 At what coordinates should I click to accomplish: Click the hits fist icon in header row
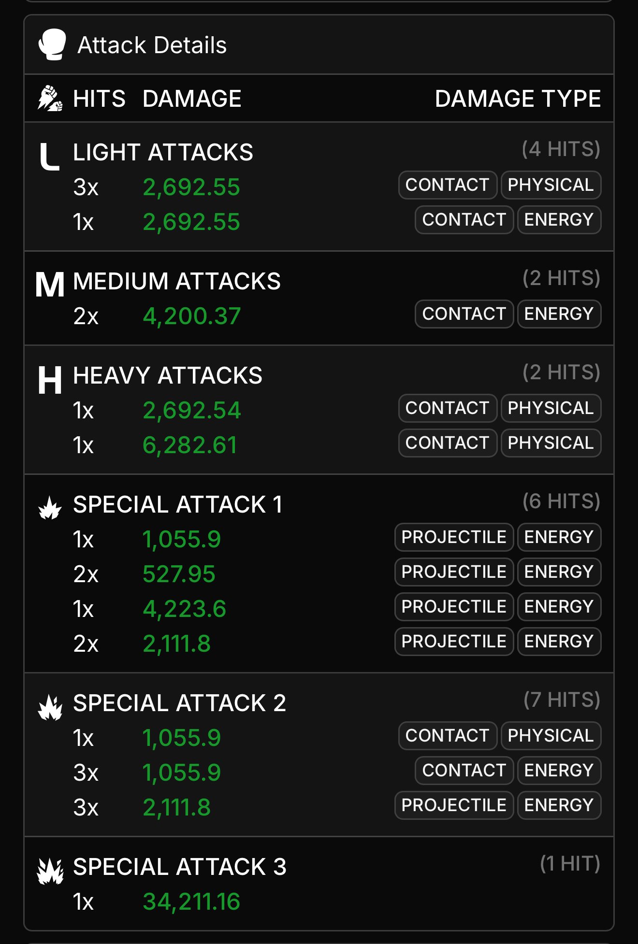click(50, 98)
